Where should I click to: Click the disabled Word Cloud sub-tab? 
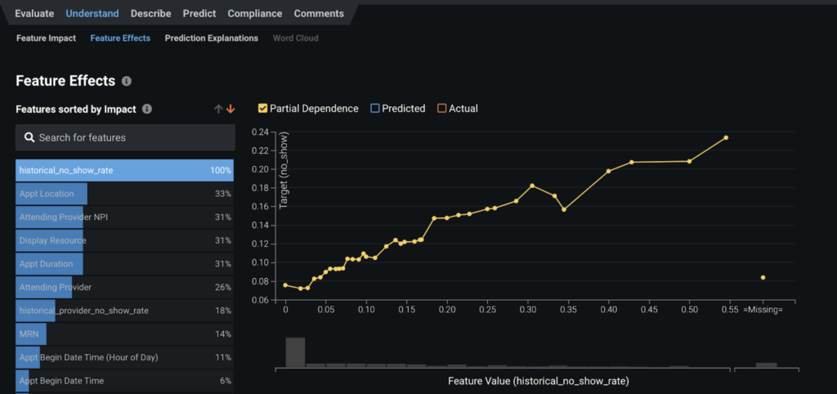296,38
